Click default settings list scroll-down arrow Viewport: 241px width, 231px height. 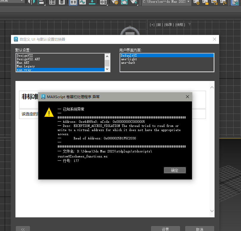coord(107,69)
